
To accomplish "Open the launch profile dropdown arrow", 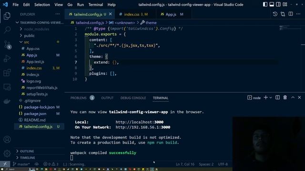I will click(271, 98).
